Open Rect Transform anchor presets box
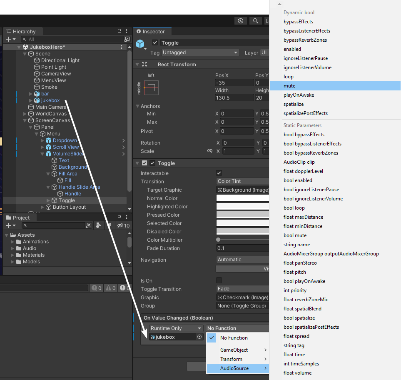401x380 pixels. pyautogui.click(x=151, y=88)
